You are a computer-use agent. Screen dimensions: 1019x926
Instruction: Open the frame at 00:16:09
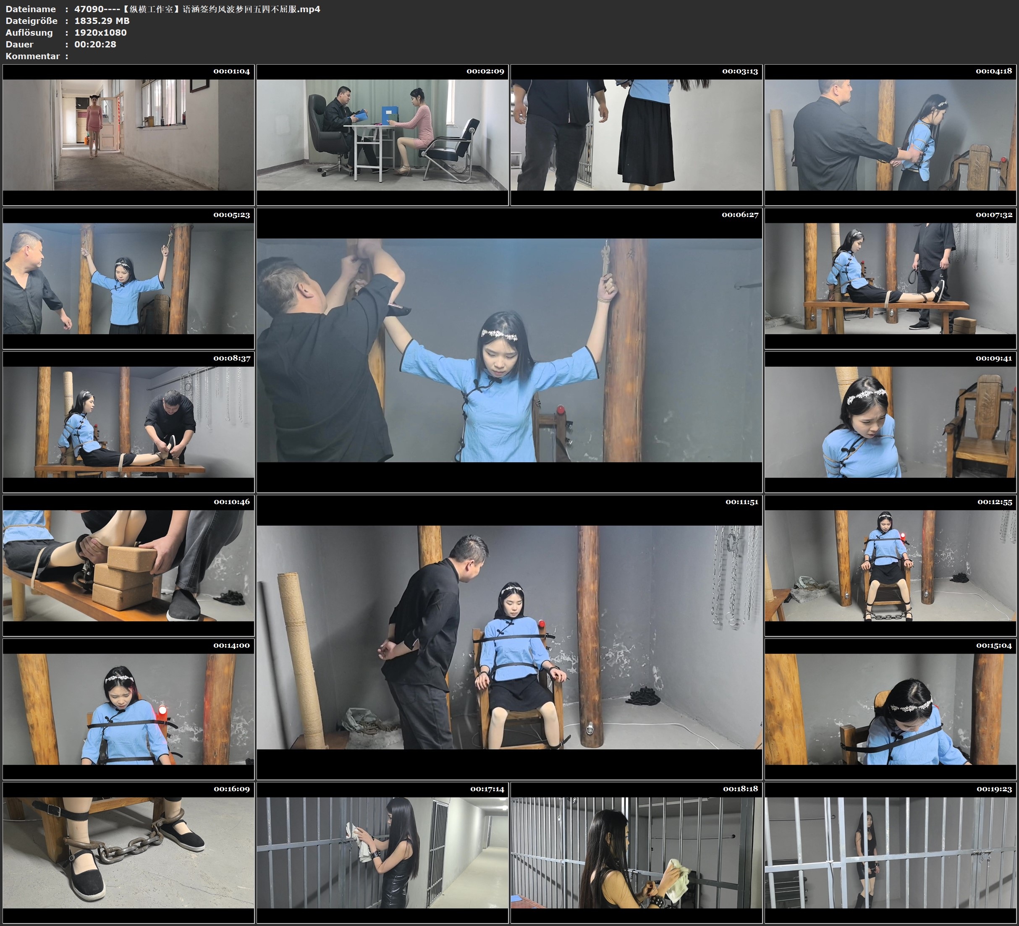tap(128, 853)
